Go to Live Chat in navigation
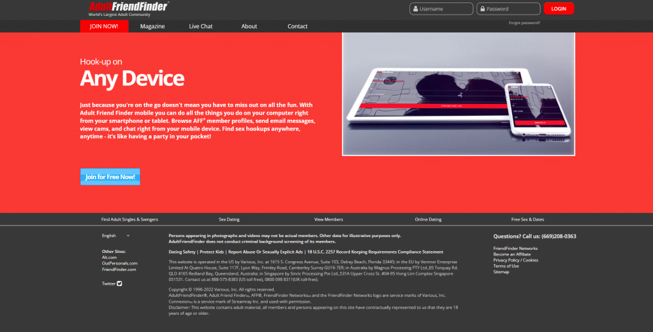Viewport: 653px width, 332px height. click(201, 26)
